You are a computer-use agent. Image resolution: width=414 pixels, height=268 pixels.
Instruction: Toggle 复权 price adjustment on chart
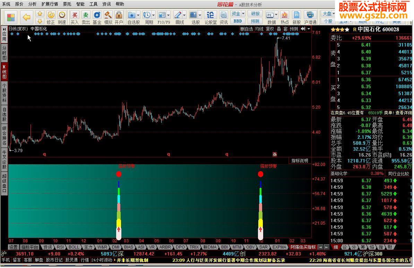pos(270,29)
